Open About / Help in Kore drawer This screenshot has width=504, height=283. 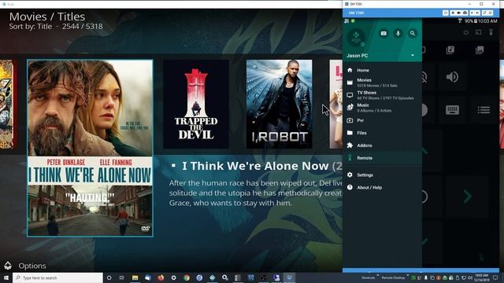click(382, 187)
